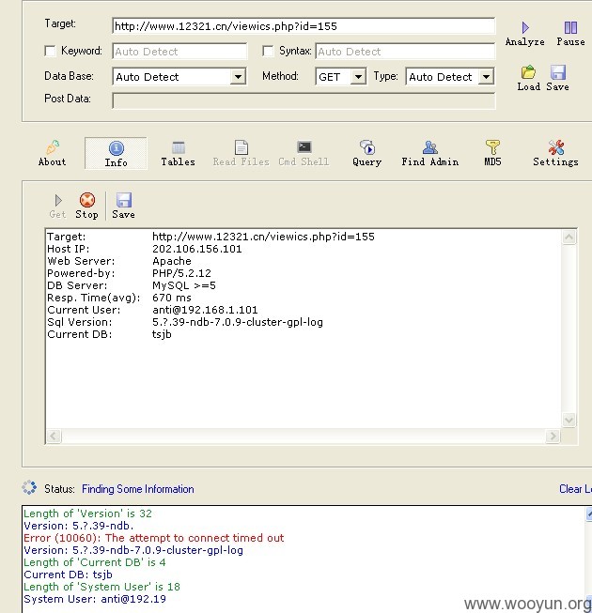
Task: Click the Syntax Auto Detect field
Action: 405,52
